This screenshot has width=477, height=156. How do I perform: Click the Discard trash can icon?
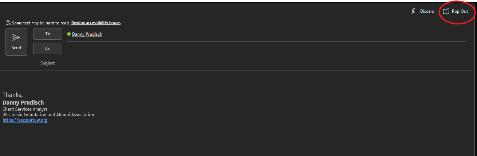pos(414,11)
